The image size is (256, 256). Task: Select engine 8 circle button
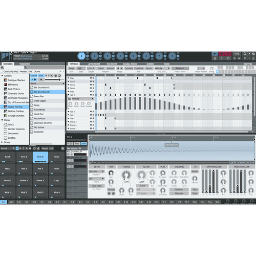pos(172,56)
